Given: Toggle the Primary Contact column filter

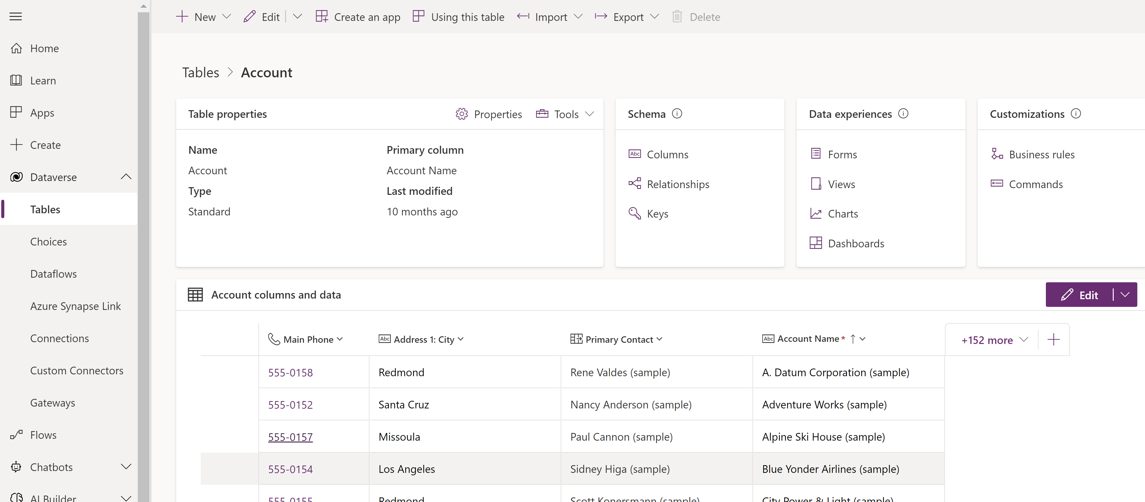Looking at the screenshot, I should (x=658, y=338).
